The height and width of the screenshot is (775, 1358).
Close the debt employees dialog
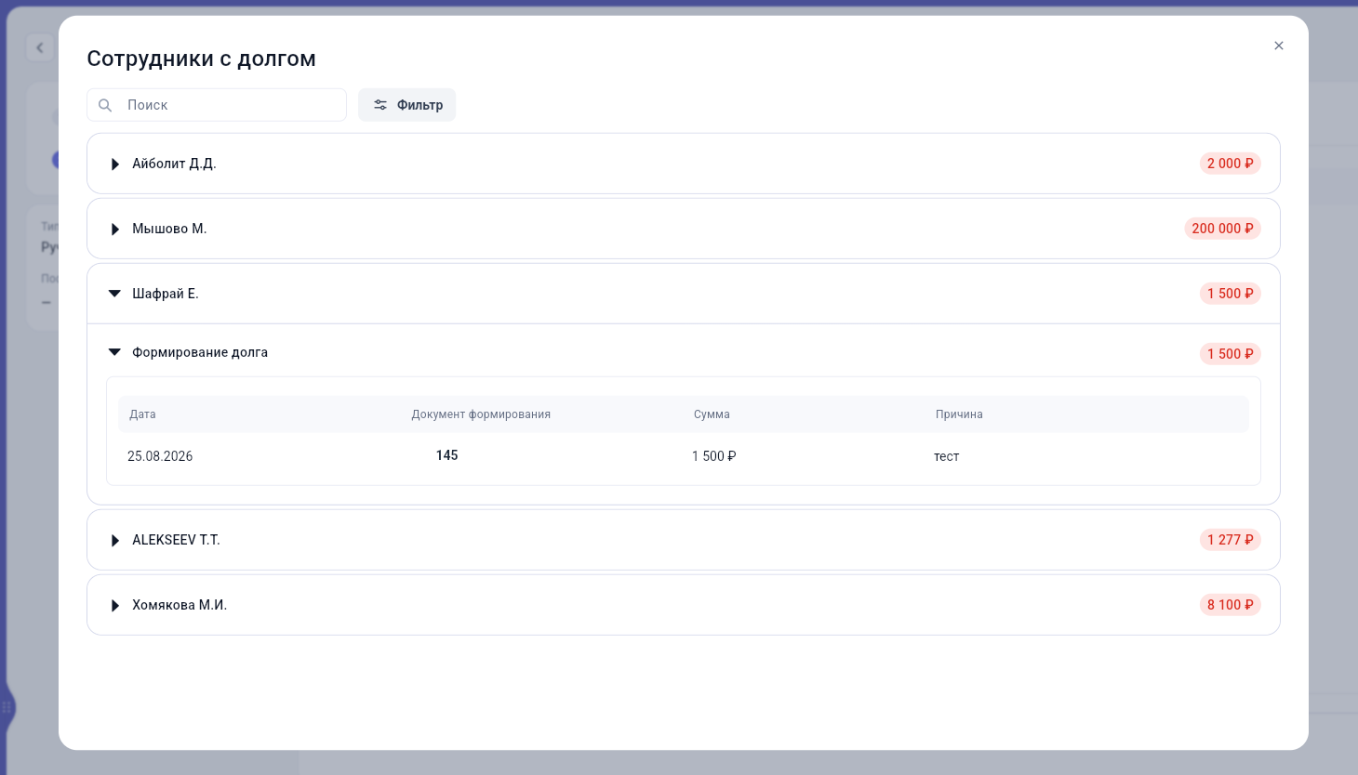coord(1279,46)
